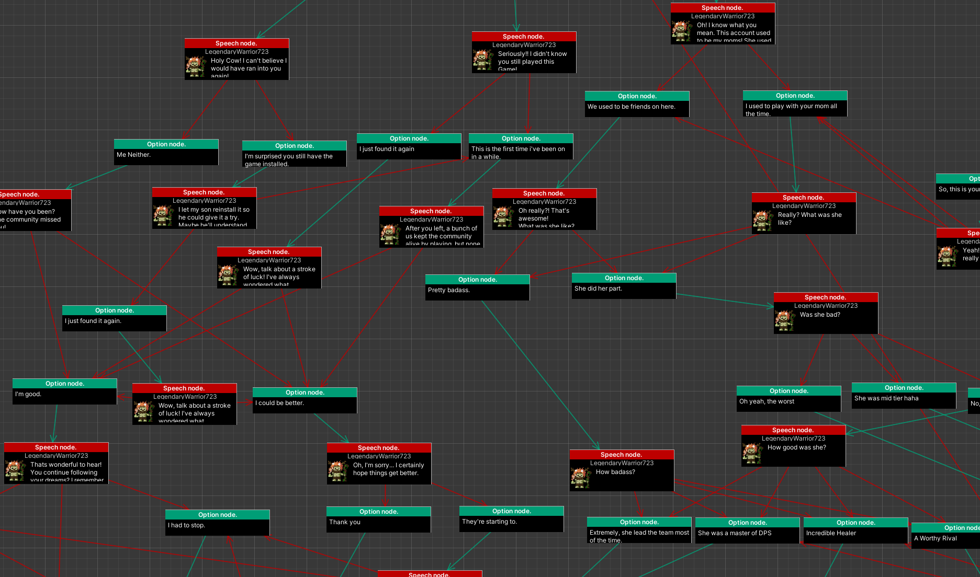This screenshot has width=980, height=577.
Task: Click the avatar beside 'After you left, a bunch of'
Action: [391, 234]
